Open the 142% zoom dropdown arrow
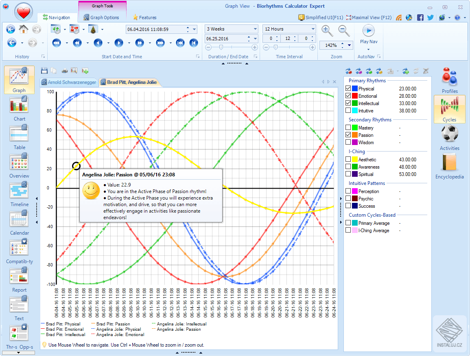Screen dimensions: 470x356 [x=349, y=45]
